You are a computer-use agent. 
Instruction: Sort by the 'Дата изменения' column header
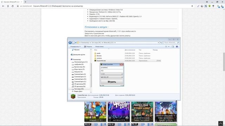pyautogui.click(x=130, y=50)
